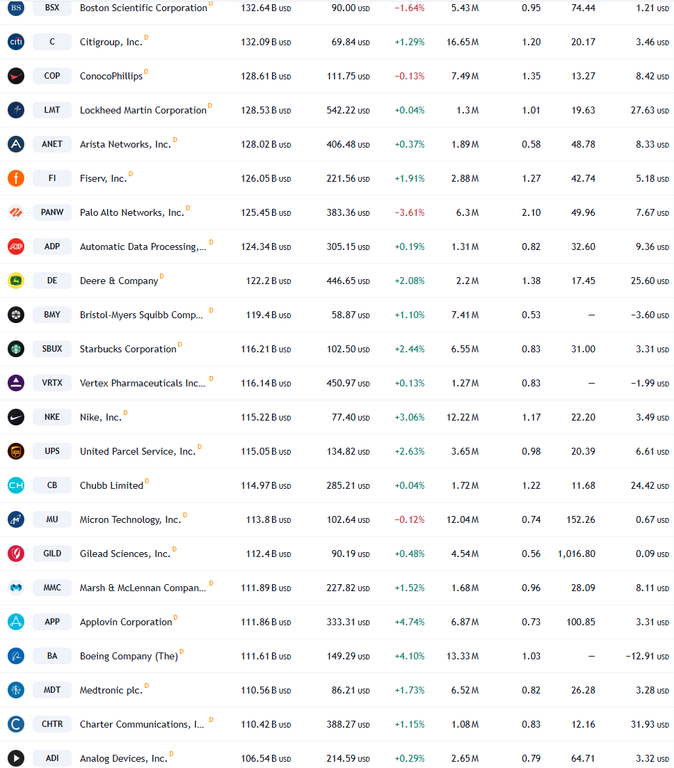
Task: Open the Boeing Company (The) link
Action: 129,656
